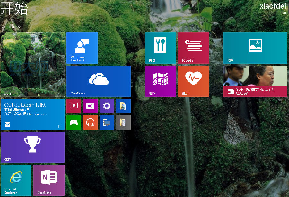Open the OneNote tile
This screenshot has width=289, height=197.
click(49, 180)
